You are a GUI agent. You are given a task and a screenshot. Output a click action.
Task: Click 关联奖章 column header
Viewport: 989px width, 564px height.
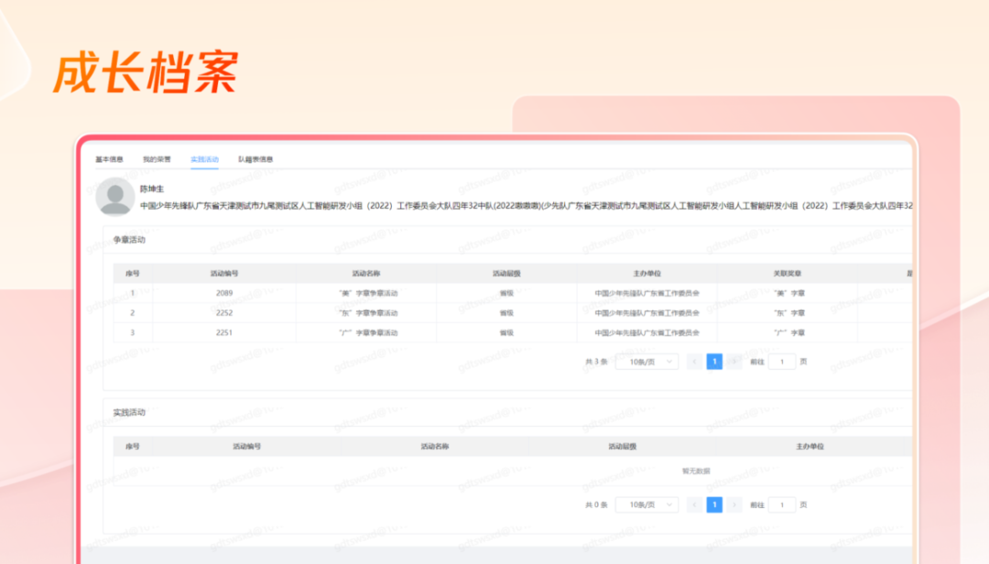point(788,273)
